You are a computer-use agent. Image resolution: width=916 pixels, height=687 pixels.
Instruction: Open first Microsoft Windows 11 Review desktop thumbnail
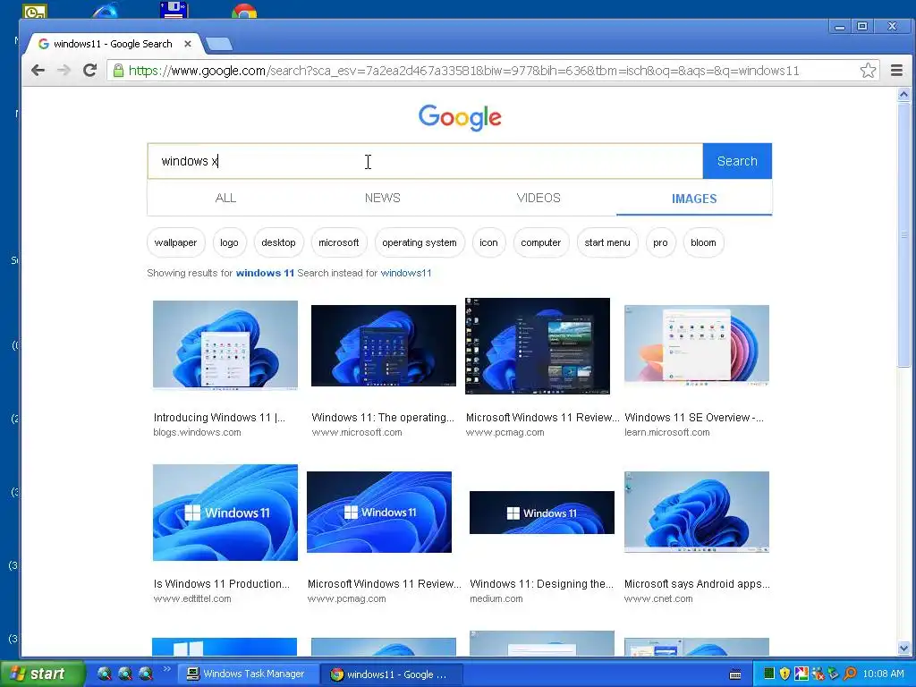[x=538, y=346]
